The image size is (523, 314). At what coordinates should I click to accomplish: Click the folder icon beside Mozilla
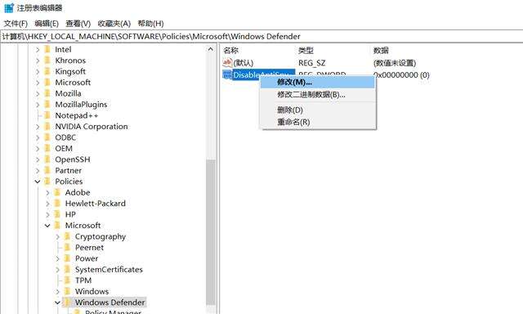pyautogui.click(x=47, y=93)
